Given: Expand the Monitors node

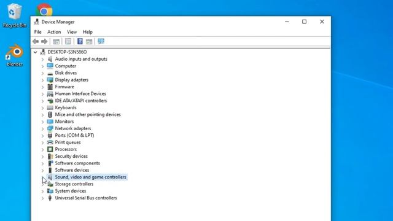Looking at the screenshot, I should (42, 122).
